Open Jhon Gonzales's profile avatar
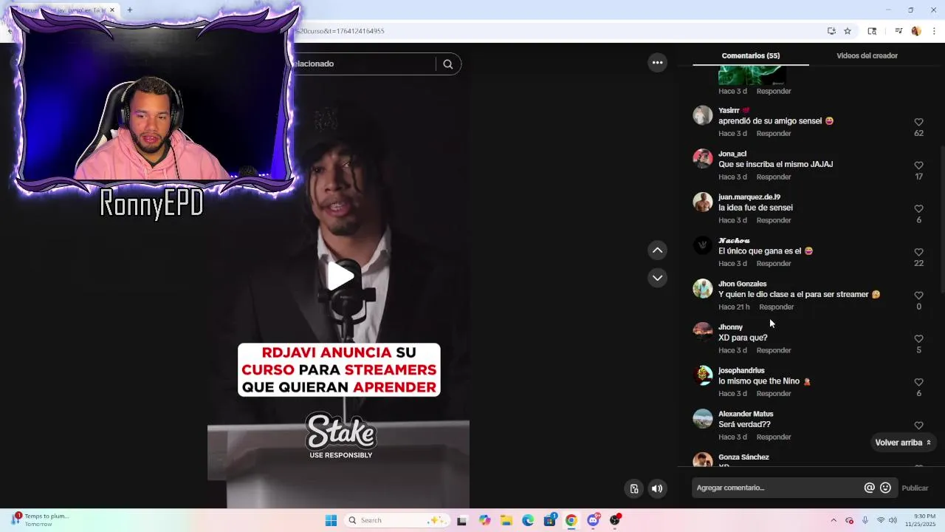The image size is (945, 532). click(x=703, y=289)
